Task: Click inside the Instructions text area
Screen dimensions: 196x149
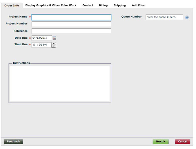Action: 60,84
